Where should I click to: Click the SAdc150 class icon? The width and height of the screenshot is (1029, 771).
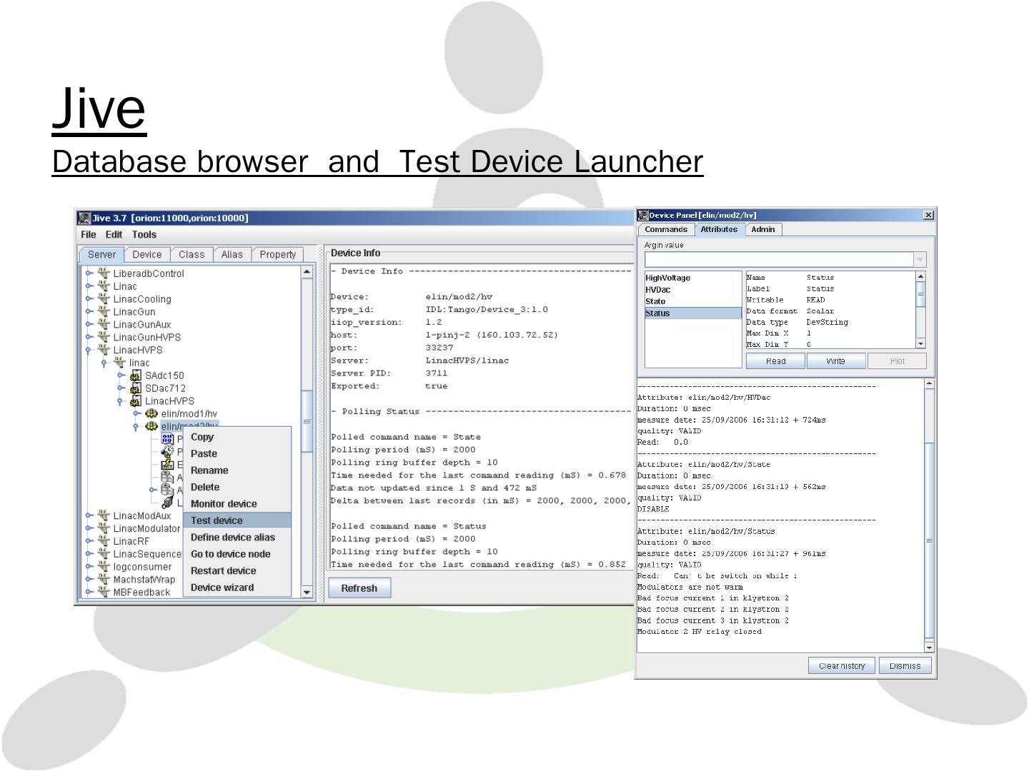136,376
